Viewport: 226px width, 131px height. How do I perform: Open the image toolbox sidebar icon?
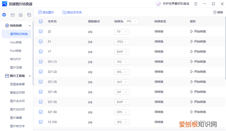[13, 15]
